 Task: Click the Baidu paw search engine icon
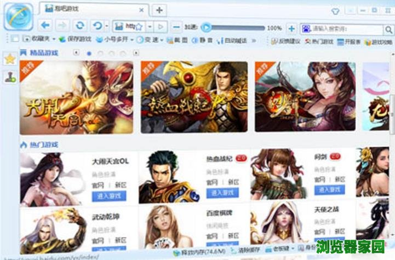(x=306, y=29)
